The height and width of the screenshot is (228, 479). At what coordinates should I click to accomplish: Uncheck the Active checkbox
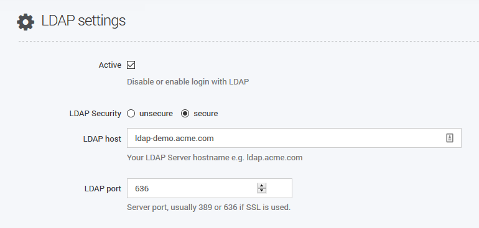pyautogui.click(x=131, y=65)
